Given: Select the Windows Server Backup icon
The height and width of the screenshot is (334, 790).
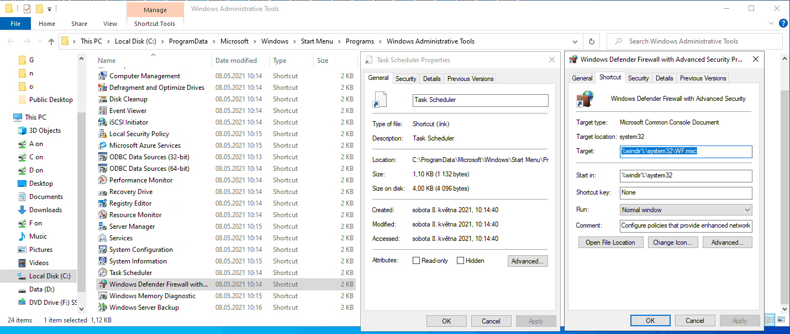Looking at the screenshot, I should click(102, 308).
